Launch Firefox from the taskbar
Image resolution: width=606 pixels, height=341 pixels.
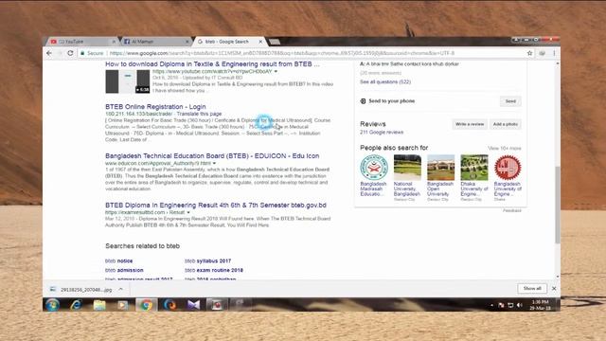point(169,305)
